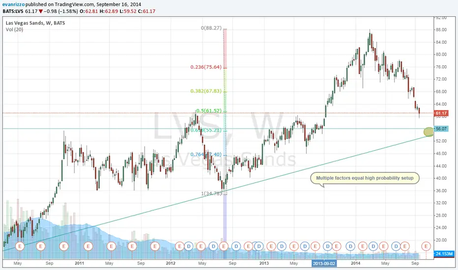
Task: Click the 2013 time axis label
Action: coord(264,263)
